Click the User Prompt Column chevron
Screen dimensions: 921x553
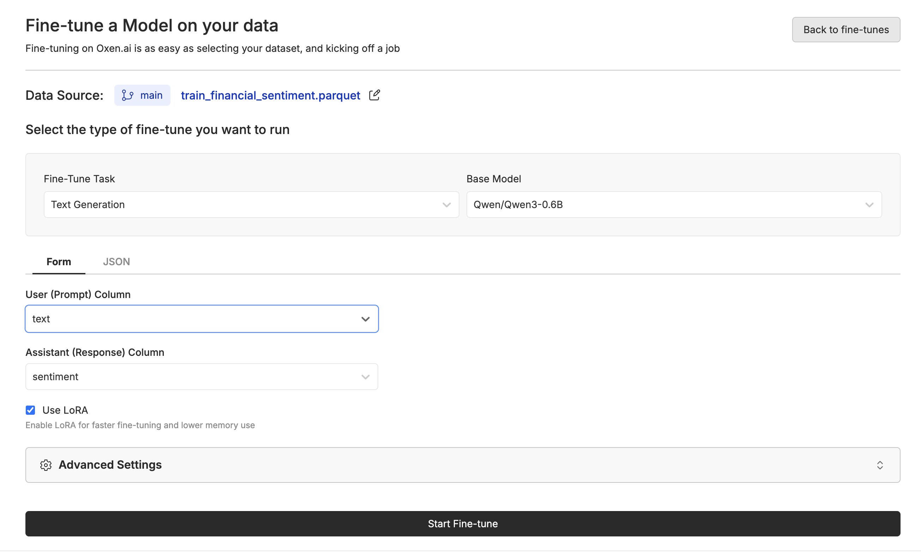coord(365,319)
